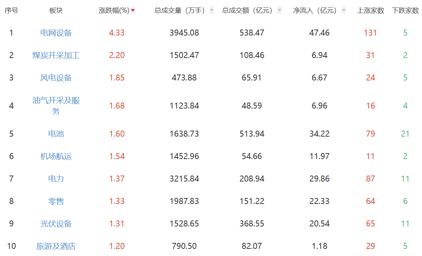Click the 上涨家数 column header
The image size is (422, 256).
tap(370, 11)
